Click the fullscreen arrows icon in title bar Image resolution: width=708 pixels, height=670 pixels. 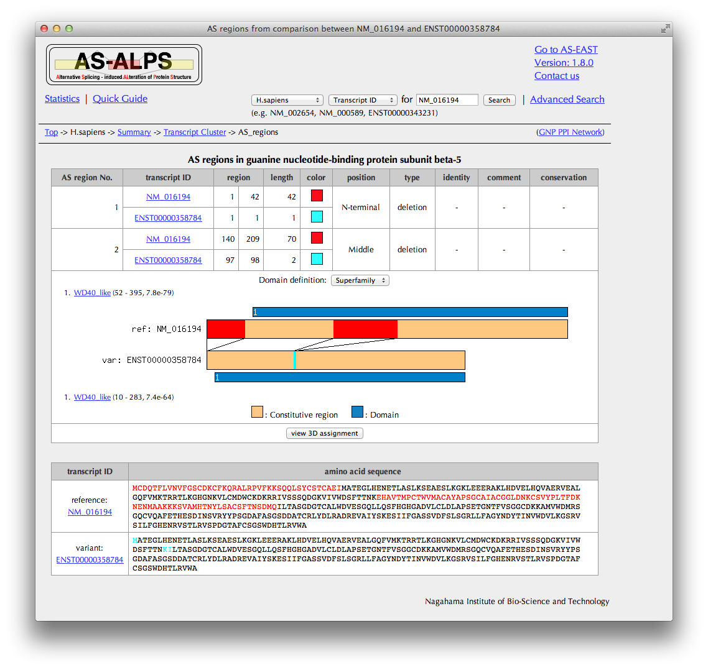665,29
